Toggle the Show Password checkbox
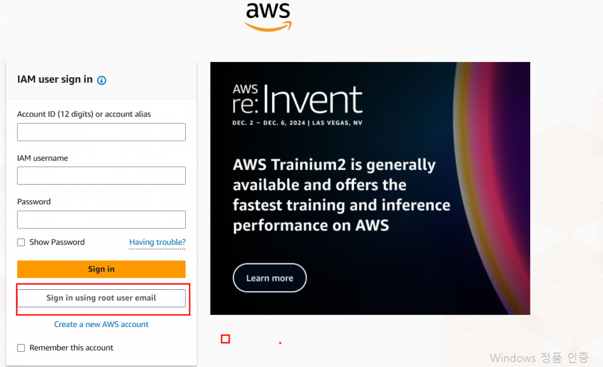 (x=21, y=242)
